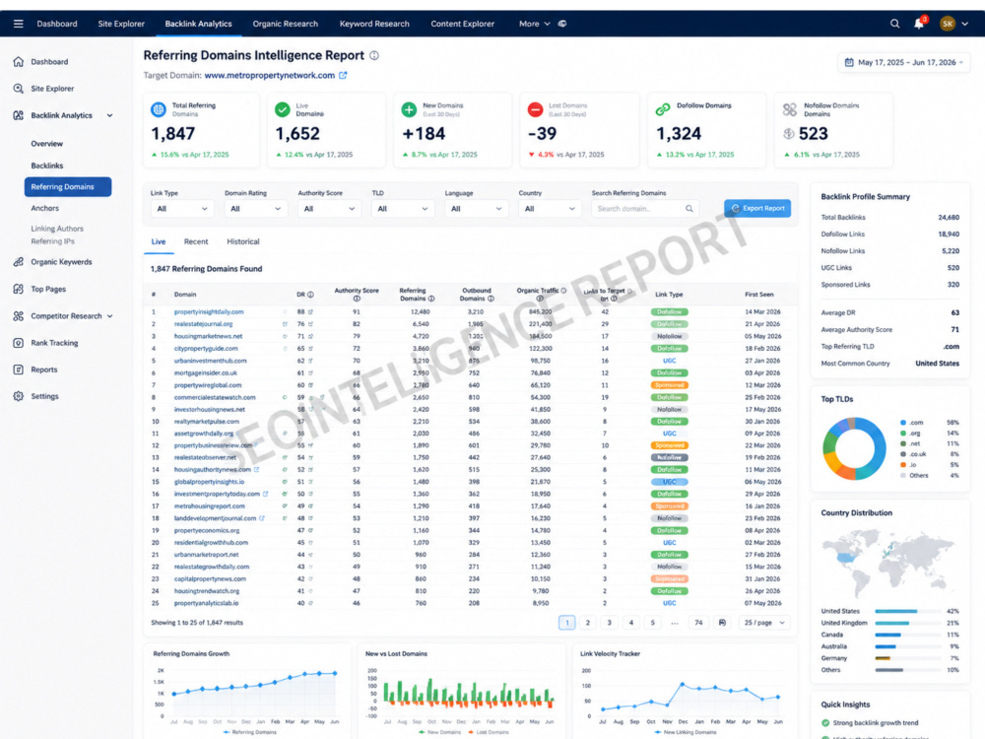The width and height of the screenshot is (985, 739).
Task: Click UGC tag for urbaninvestmenthub.com
Action: [x=670, y=361]
